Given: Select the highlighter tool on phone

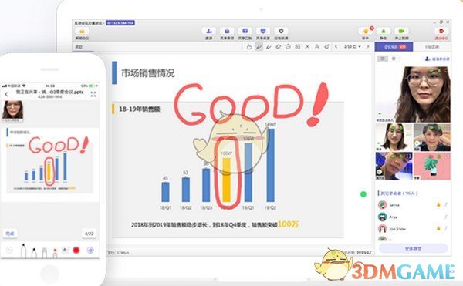Looking at the screenshot, I should pos(45,253).
